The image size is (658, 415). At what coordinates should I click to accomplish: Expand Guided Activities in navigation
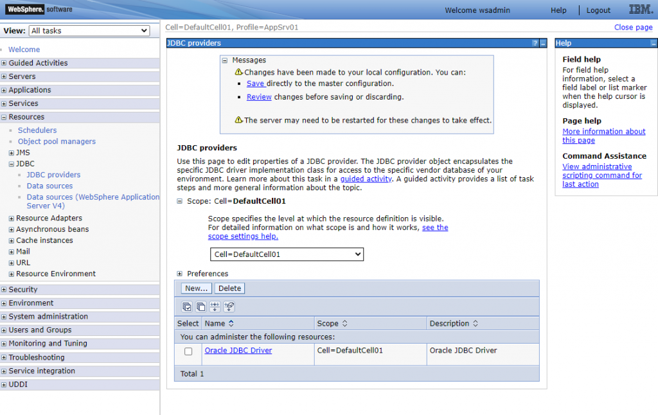(x=4, y=63)
